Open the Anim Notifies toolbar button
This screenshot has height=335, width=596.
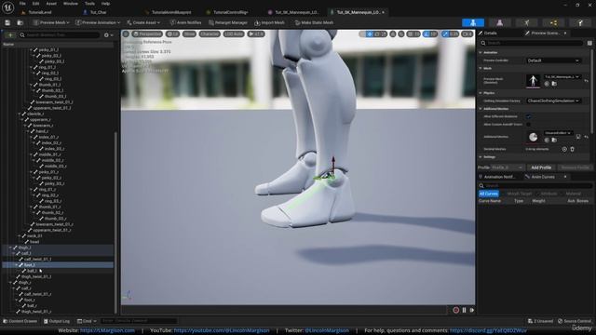click(185, 22)
